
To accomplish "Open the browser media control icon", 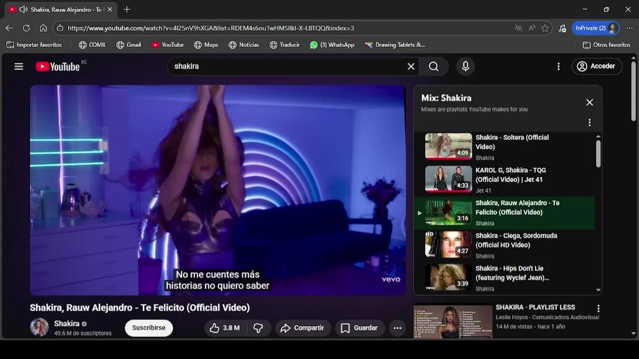I will [562, 28].
